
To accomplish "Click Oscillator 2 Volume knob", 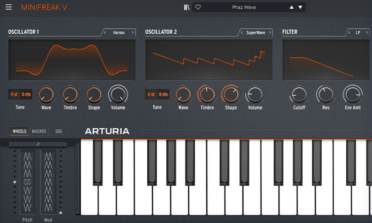I will pos(255,94).
